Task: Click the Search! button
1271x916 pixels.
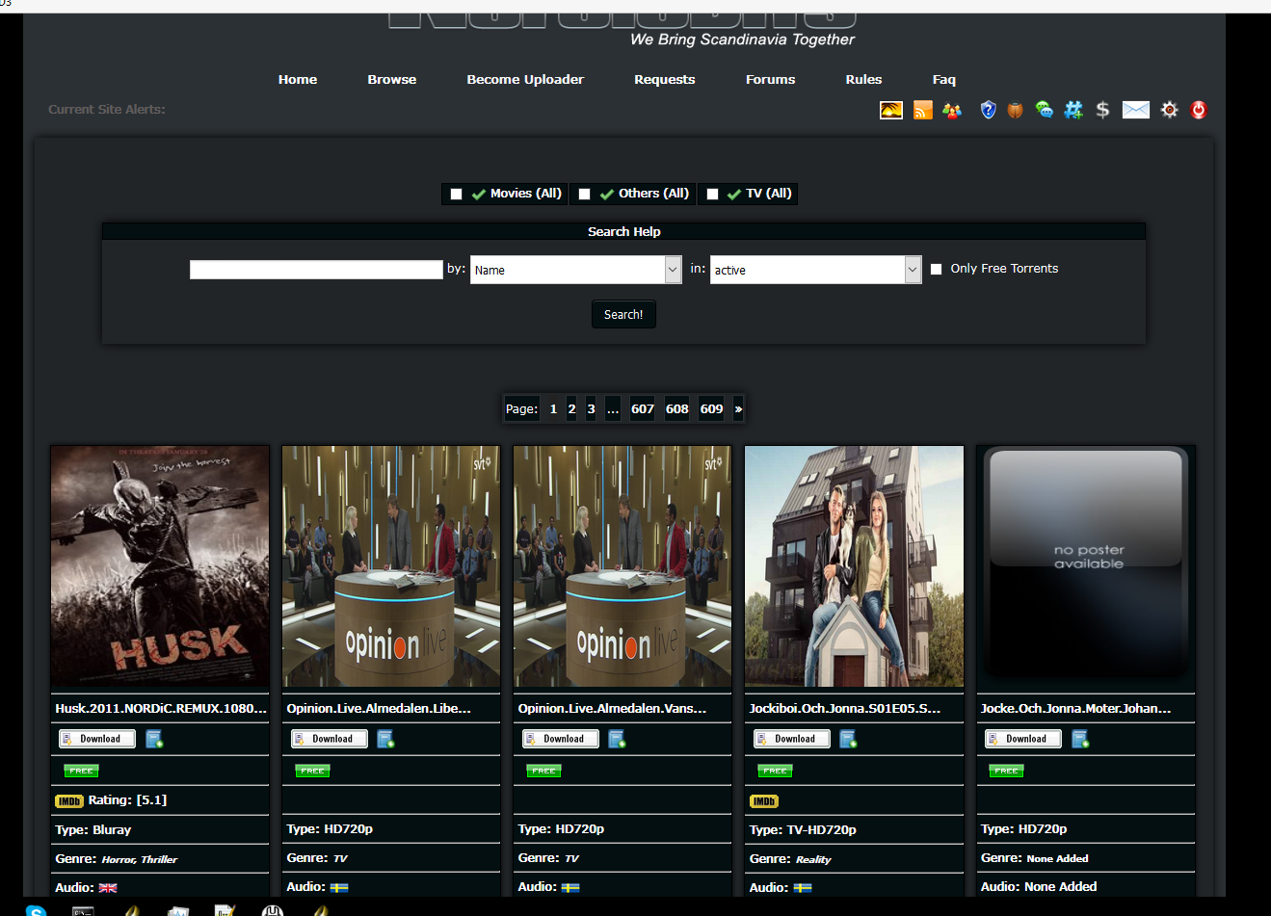Action: click(623, 314)
